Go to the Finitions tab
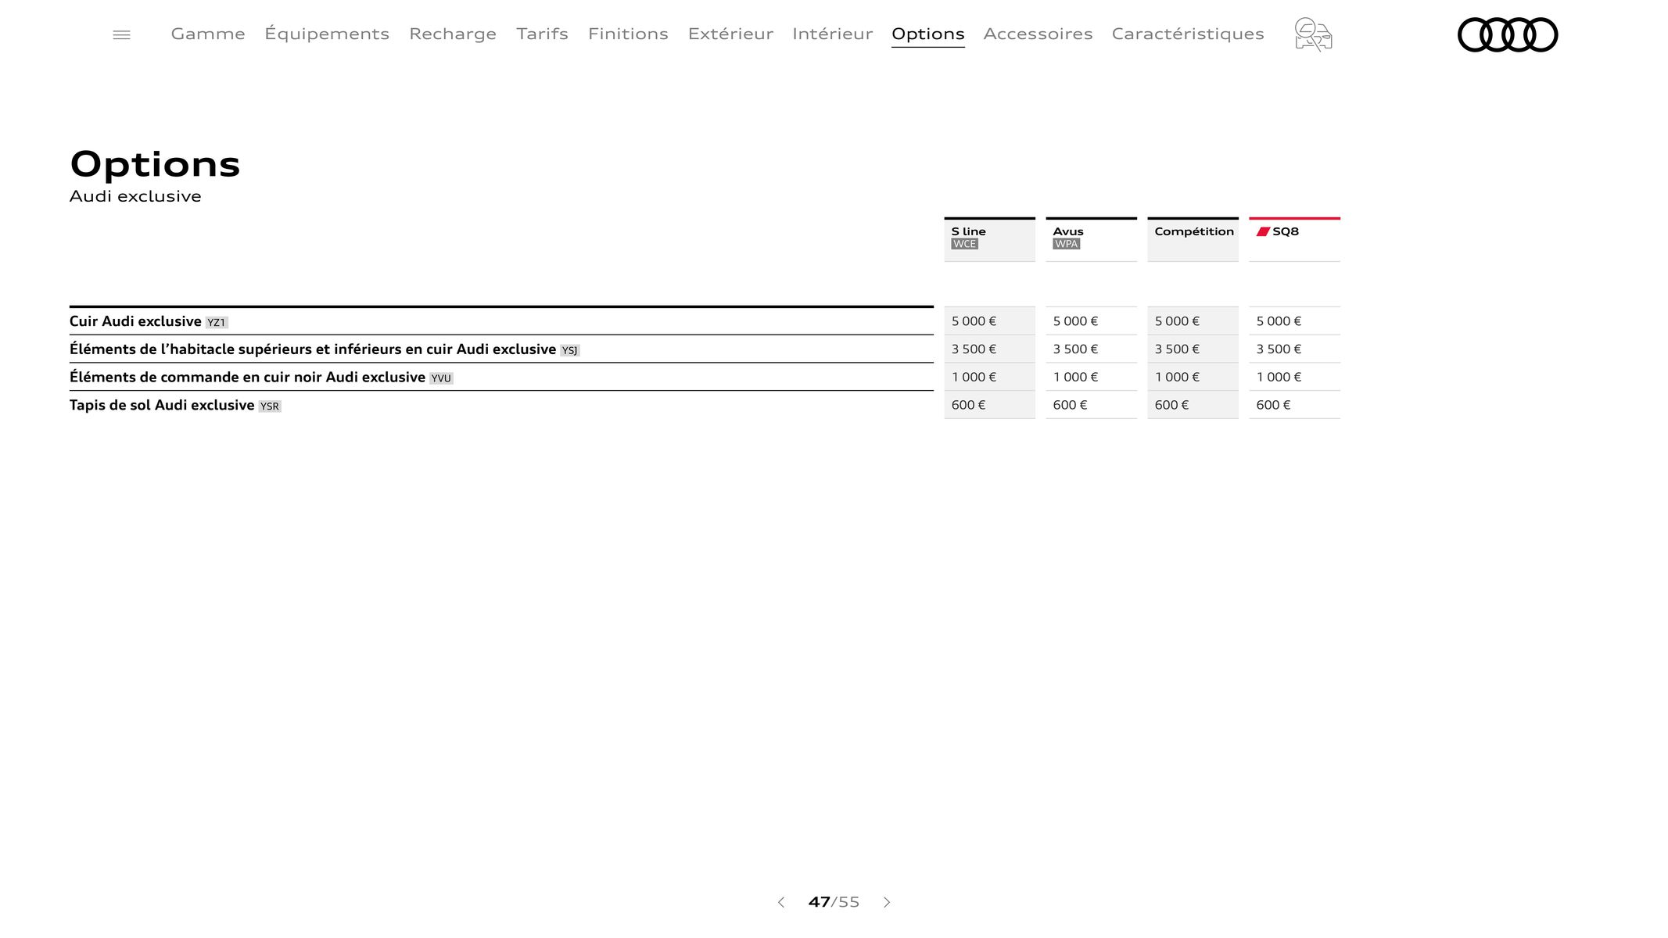The image size is (1668, 938). click(628, 34)
